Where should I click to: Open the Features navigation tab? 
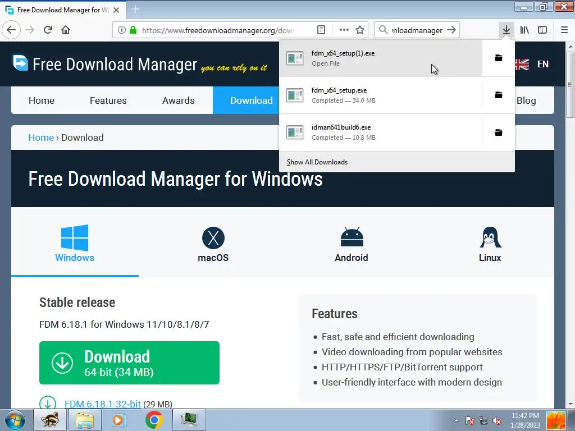click(x=108, y=100)
